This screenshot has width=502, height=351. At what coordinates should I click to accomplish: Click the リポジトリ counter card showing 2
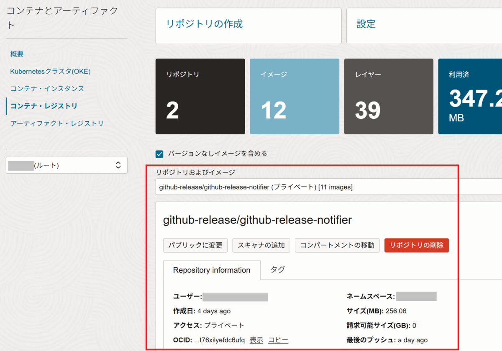[x=200, y=96]
